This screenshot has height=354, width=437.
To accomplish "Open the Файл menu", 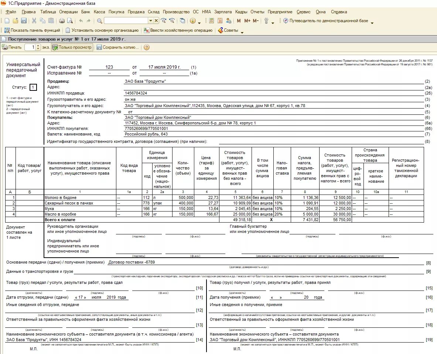I will 11,12.
